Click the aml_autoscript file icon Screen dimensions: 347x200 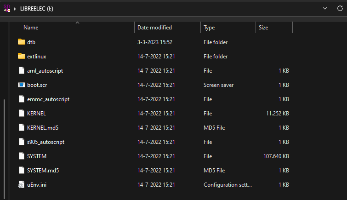pos(21,70)
